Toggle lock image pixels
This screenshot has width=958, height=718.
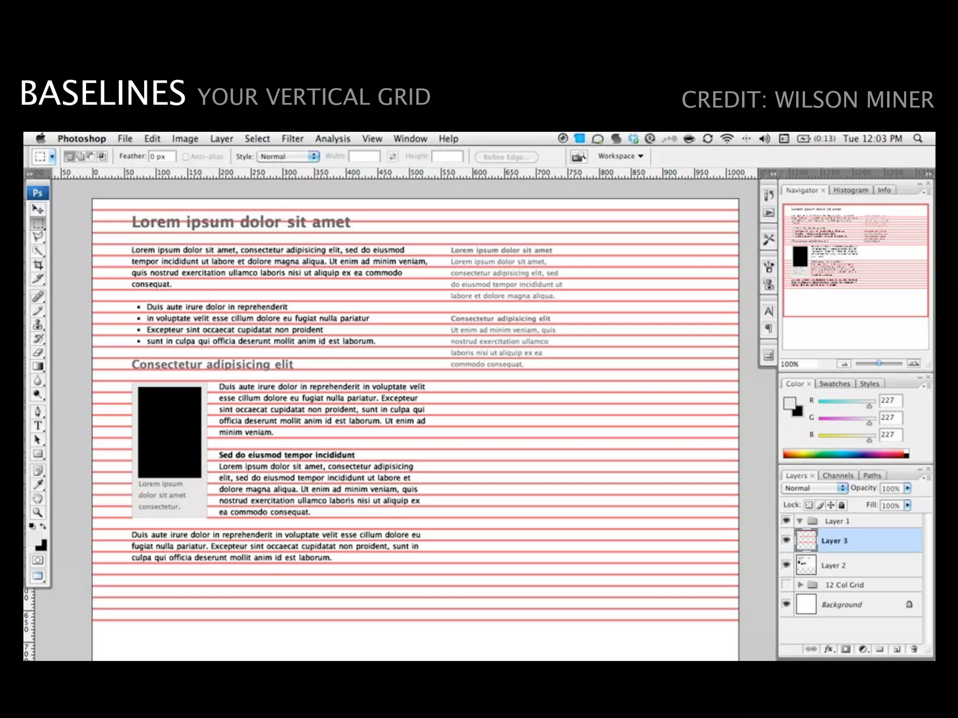click(820, 505)
